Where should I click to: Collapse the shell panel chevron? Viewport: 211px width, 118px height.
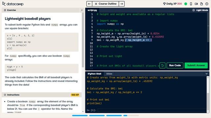[207, 74]
